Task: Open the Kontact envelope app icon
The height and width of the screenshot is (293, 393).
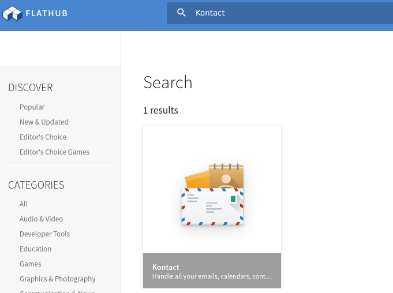Action: (212, 194)
